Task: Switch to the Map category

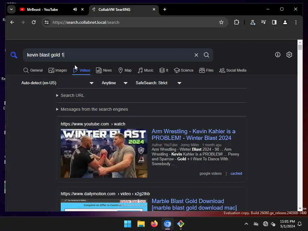Action: coord(125,70)
